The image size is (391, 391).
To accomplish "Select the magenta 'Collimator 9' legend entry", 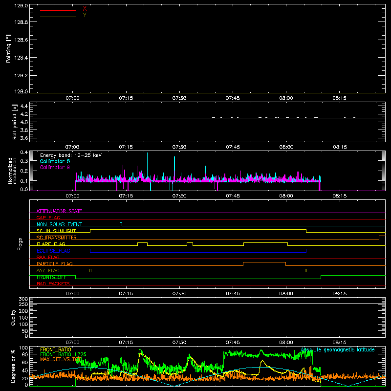I will click(x=55, y=167).
